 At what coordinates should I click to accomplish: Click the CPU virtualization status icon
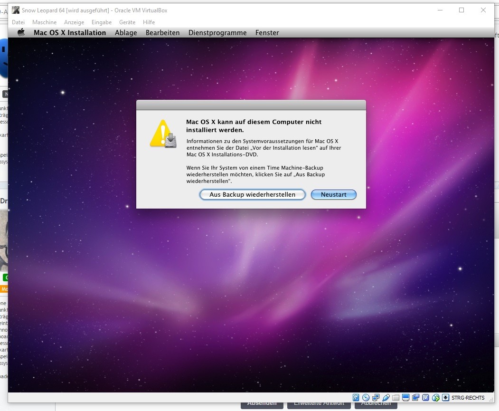(426, 397)
